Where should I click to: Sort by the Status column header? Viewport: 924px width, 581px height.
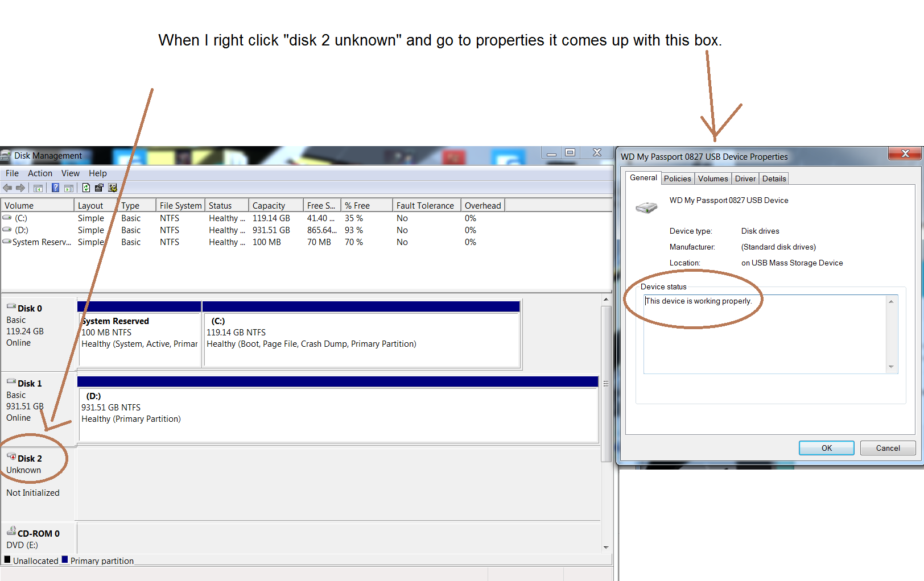click(227, 205)
